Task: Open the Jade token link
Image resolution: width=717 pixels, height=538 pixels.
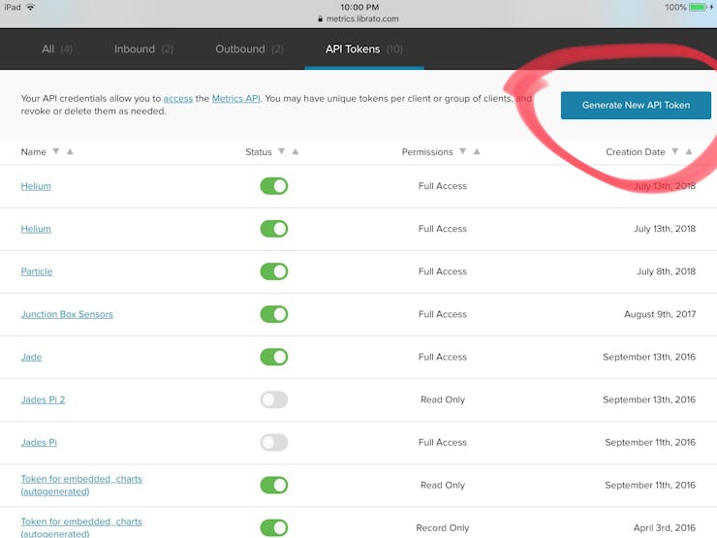Action: point(31,357)
